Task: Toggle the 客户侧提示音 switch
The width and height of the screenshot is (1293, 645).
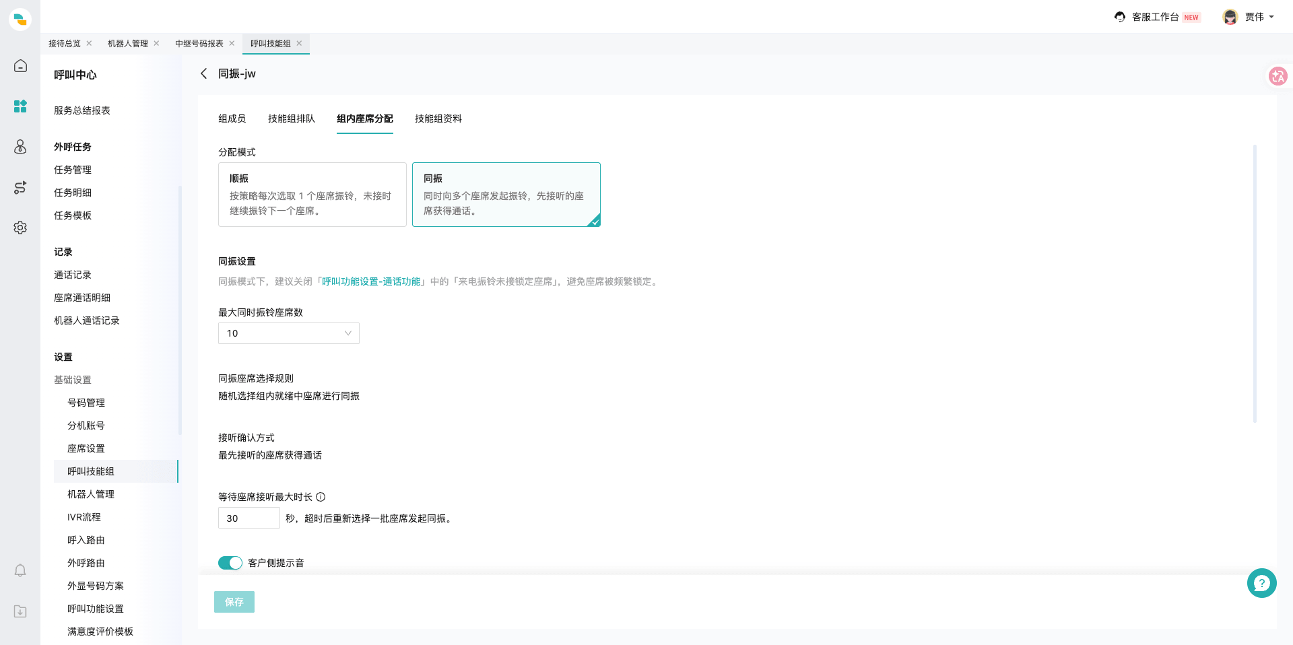Action: tap(230, 563)
